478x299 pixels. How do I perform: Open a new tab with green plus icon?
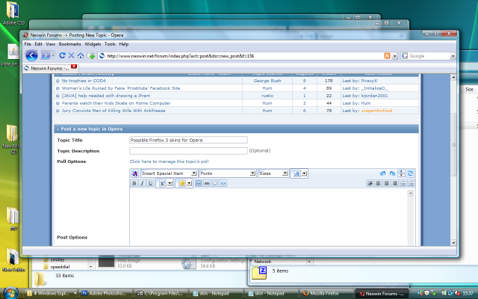click(x=91, y=55)
